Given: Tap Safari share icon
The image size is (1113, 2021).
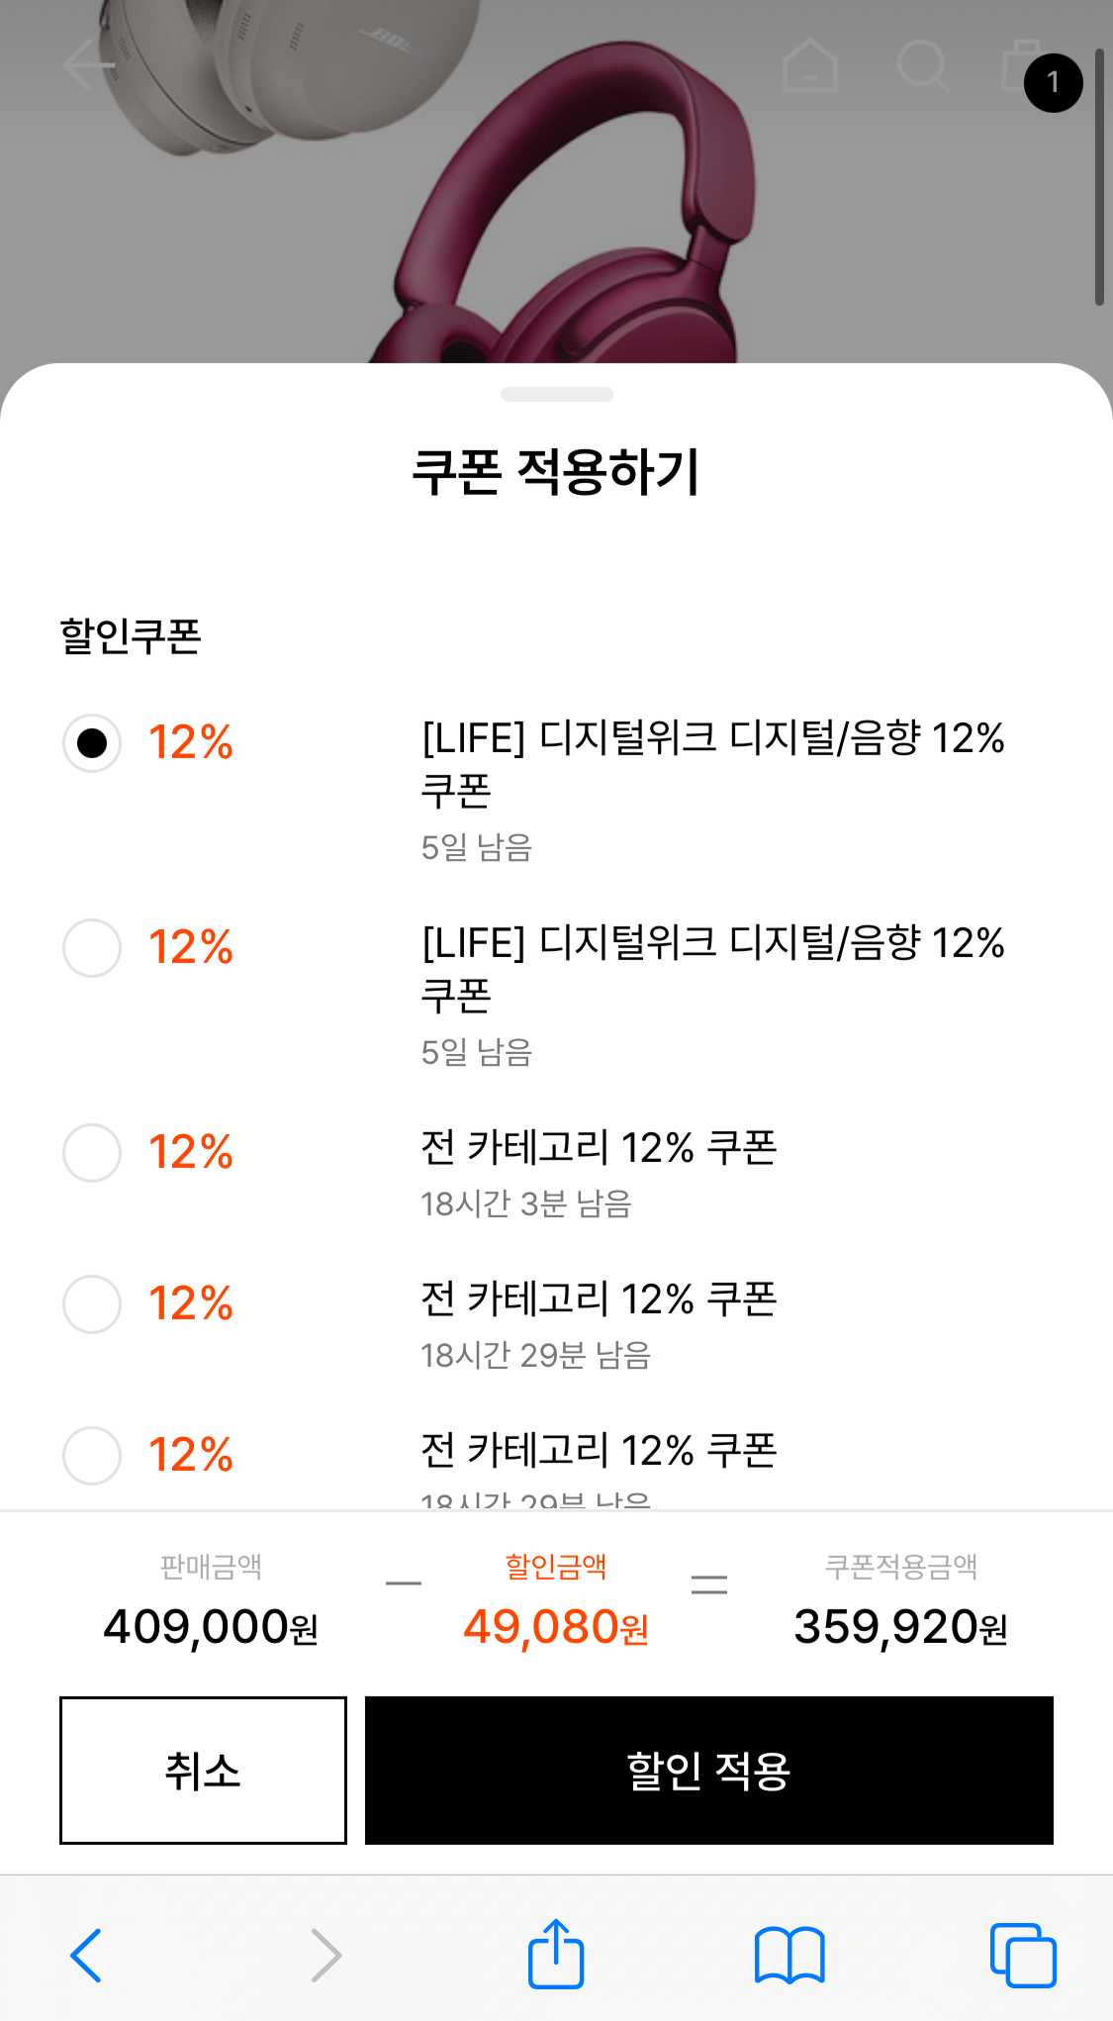Looking at the screenshot, I should (556, 1954).
